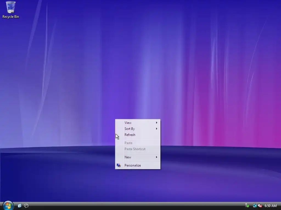Image resolution: width=281 pixels, height=210 pixels.
Task: Click the Personalize menu icon
Action: (119, 165)
